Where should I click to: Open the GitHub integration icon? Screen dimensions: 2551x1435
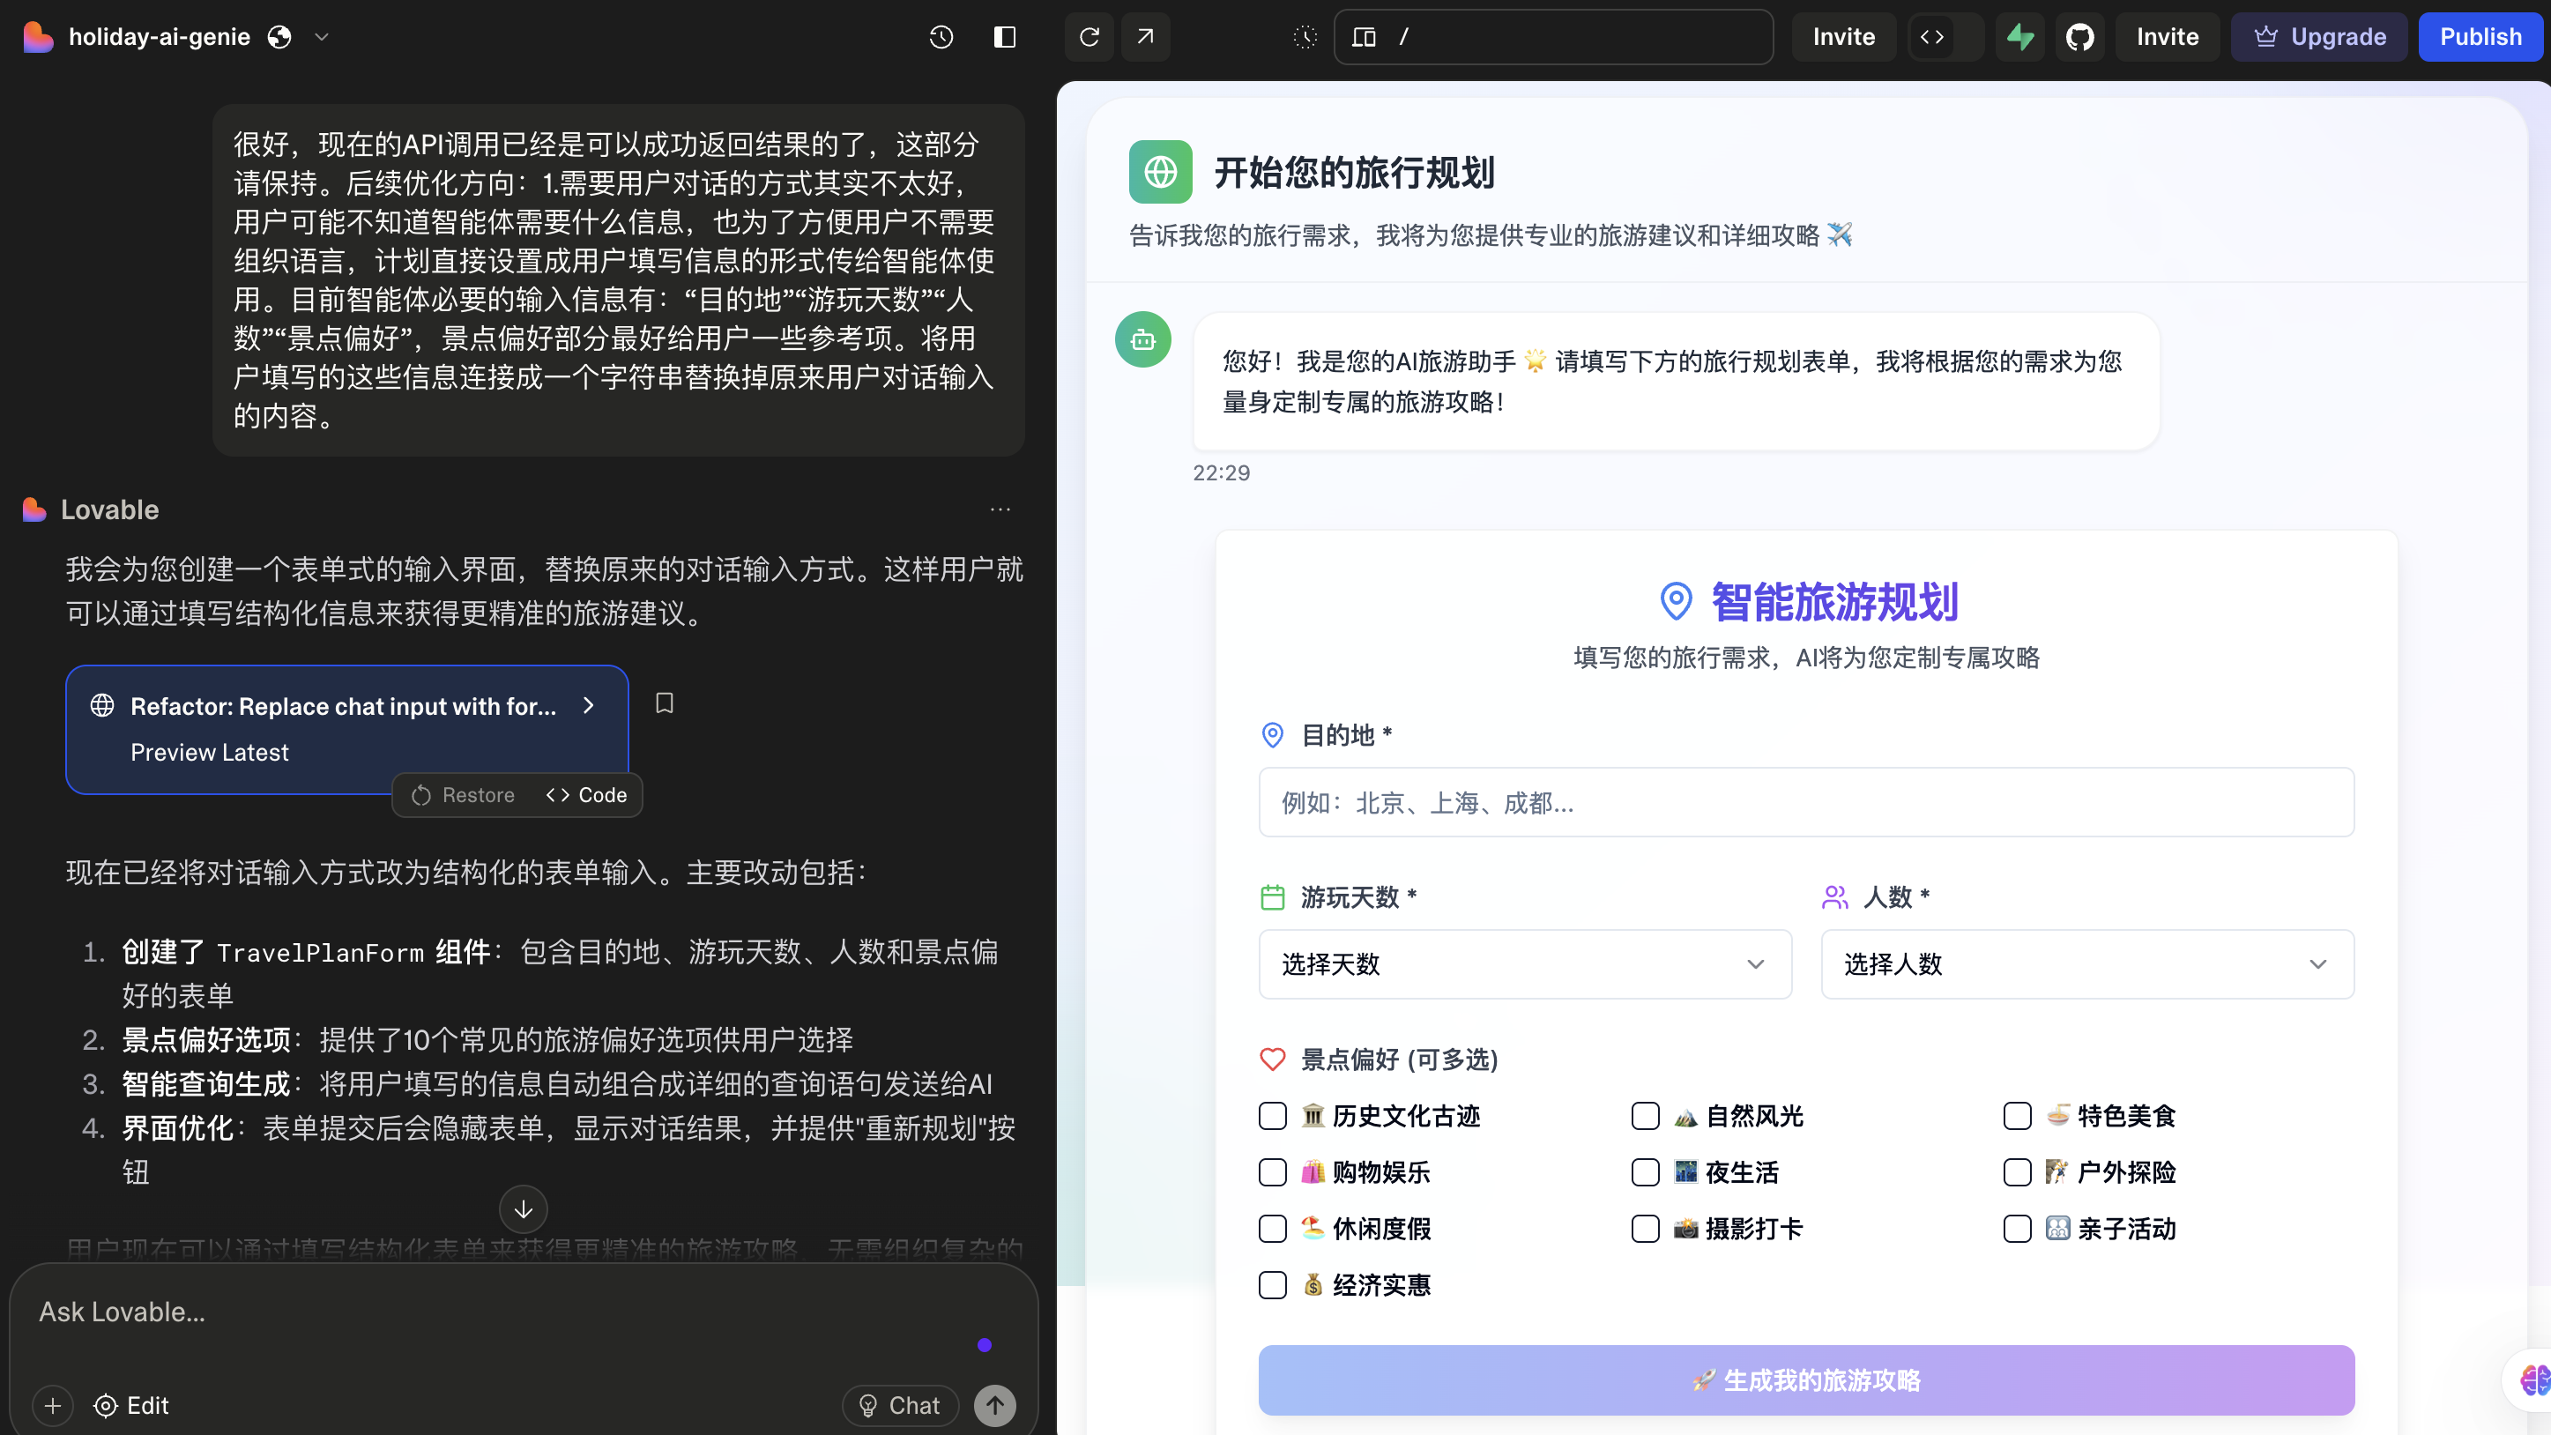(x=2079, y=37)
